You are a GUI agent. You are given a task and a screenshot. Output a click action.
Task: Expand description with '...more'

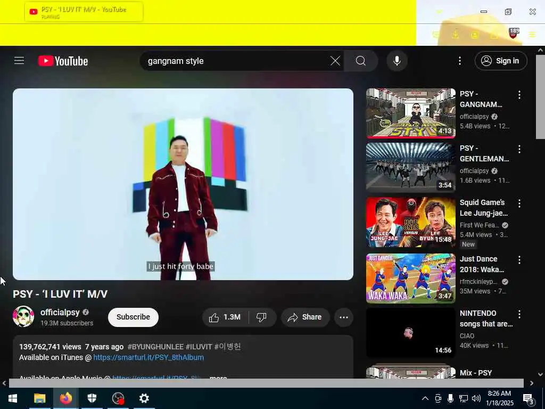(x=217, y=377)
